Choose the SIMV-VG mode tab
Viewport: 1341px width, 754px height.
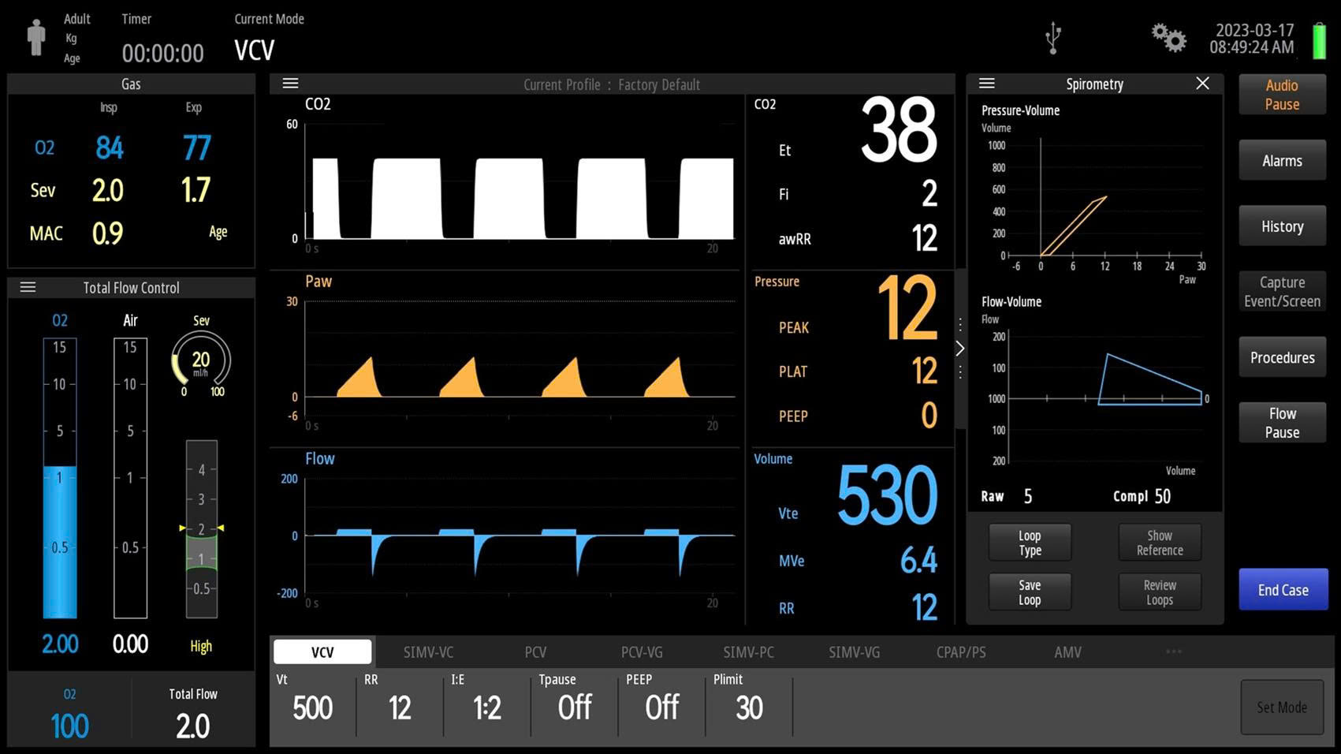[855, 652]
